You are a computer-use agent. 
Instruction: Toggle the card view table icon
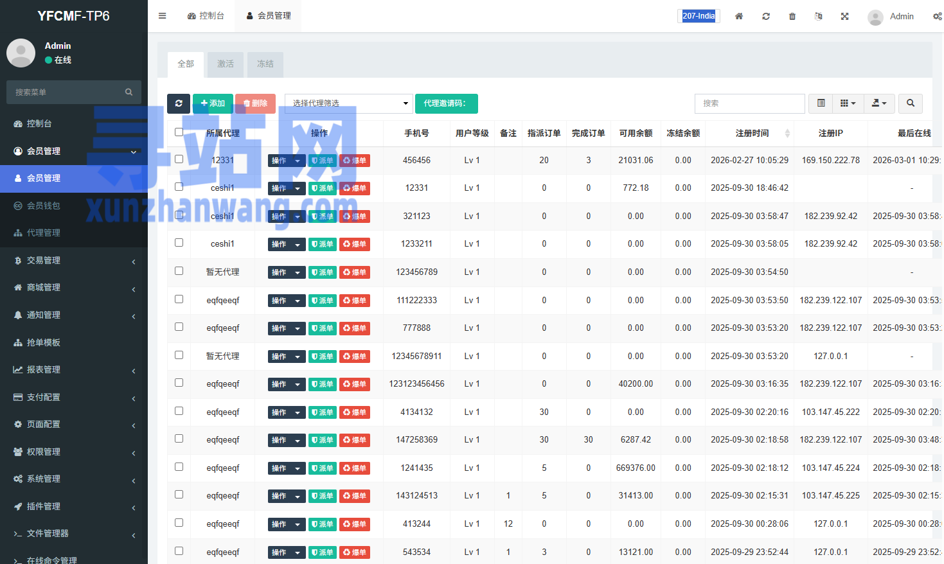tap(821, 103)
